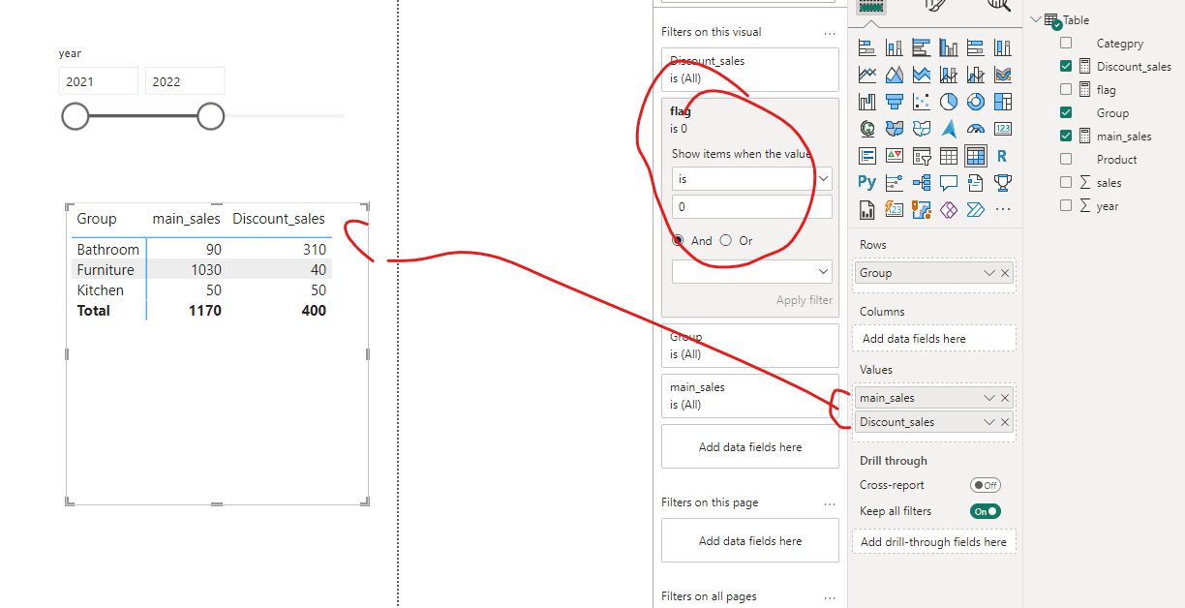The height and width of the screenshot is (608, 1185).
Task: Pick the Pie chart visual
Action: click(x=949, y=102)
